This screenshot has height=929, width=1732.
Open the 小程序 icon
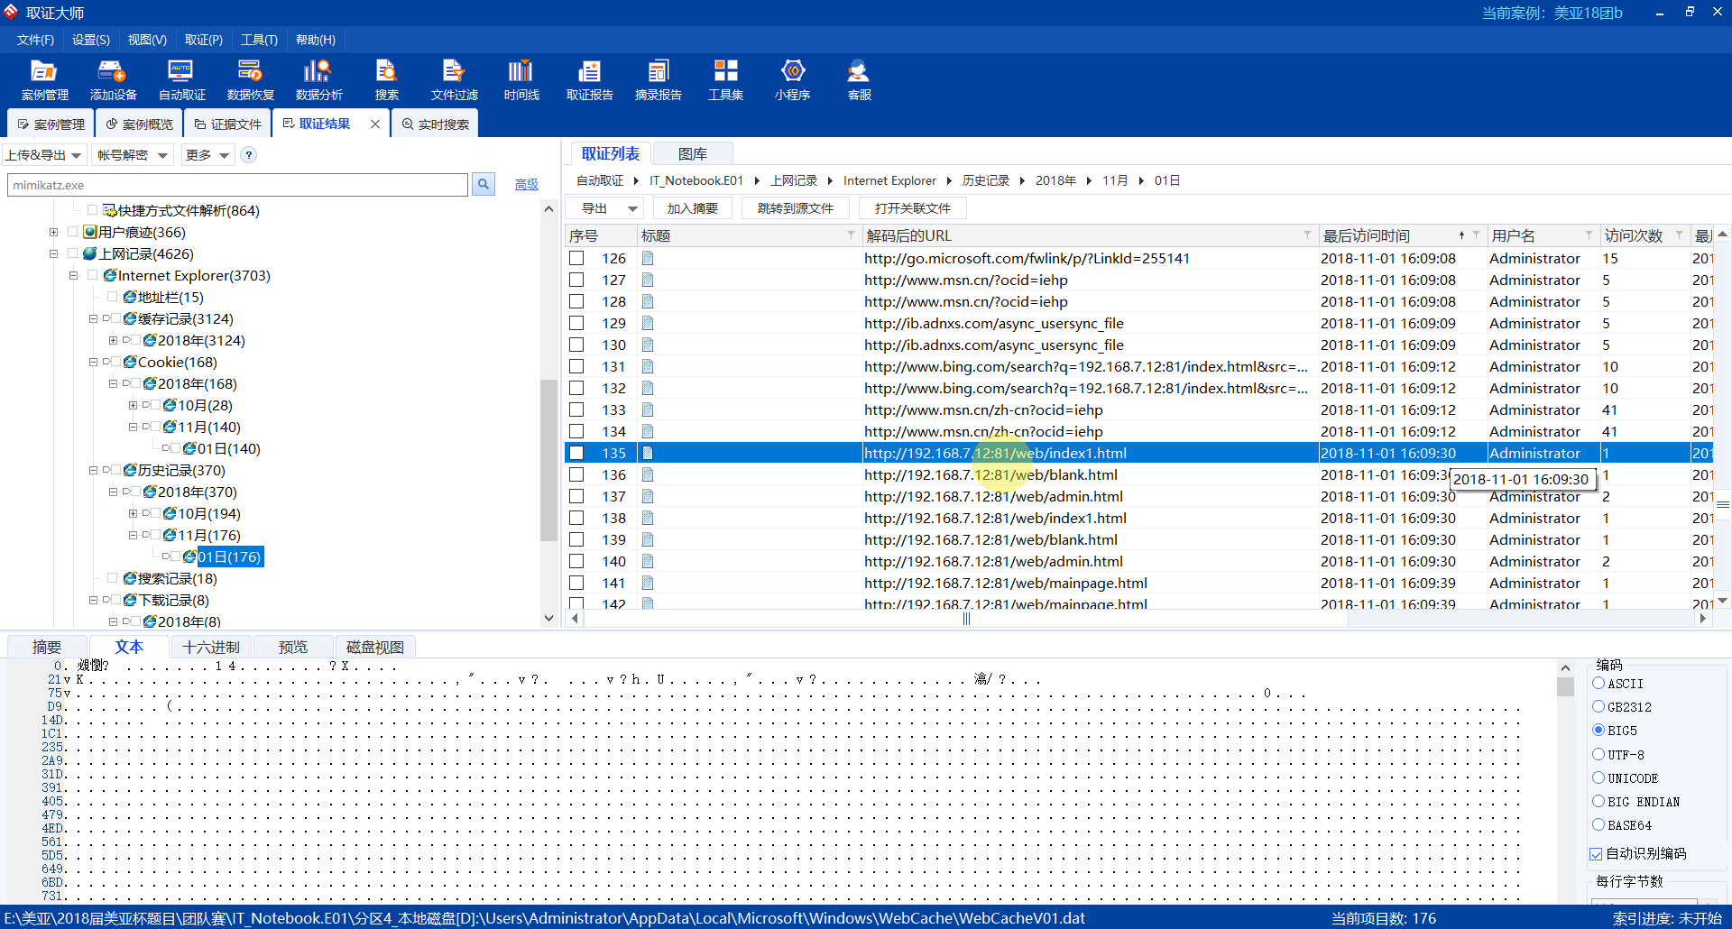(792, 80)
